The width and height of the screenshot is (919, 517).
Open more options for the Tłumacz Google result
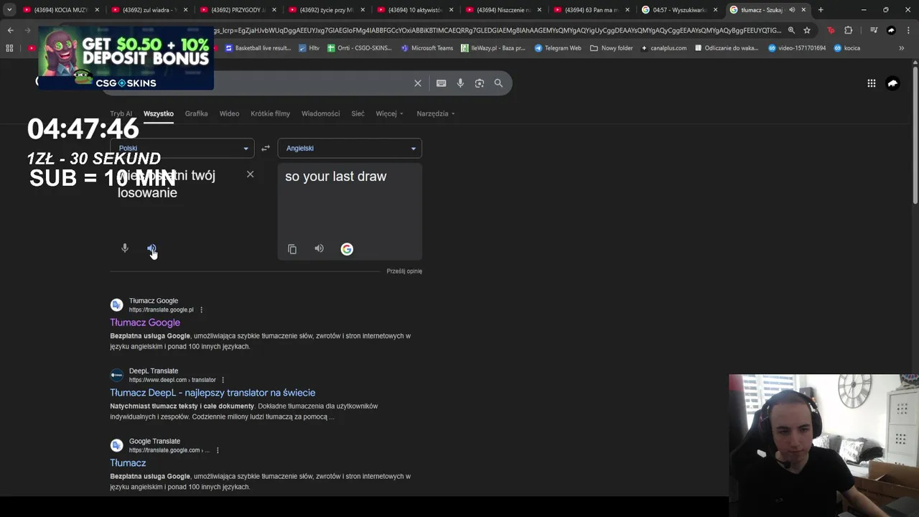click(201, 309)
